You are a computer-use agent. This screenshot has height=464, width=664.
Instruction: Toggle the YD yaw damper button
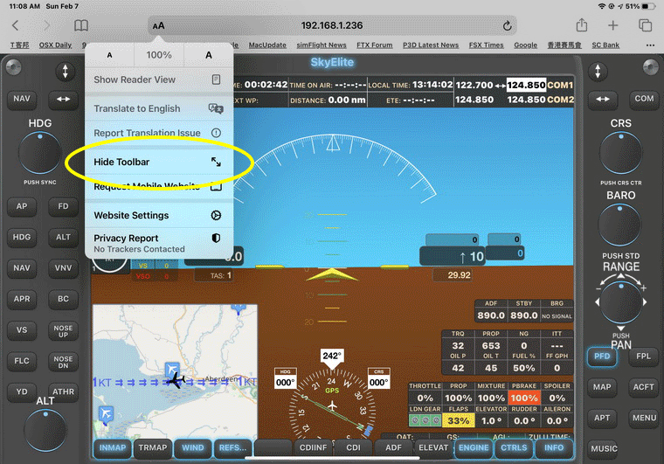[x=21, y=391]
